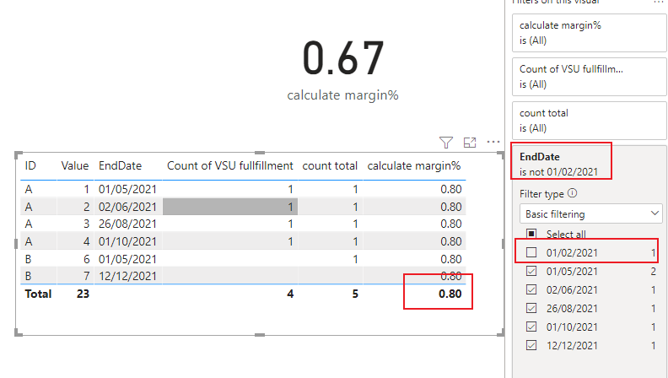Open Filters pane more options ellipsis
668x378 pixels.
click(x=659, y=3)
